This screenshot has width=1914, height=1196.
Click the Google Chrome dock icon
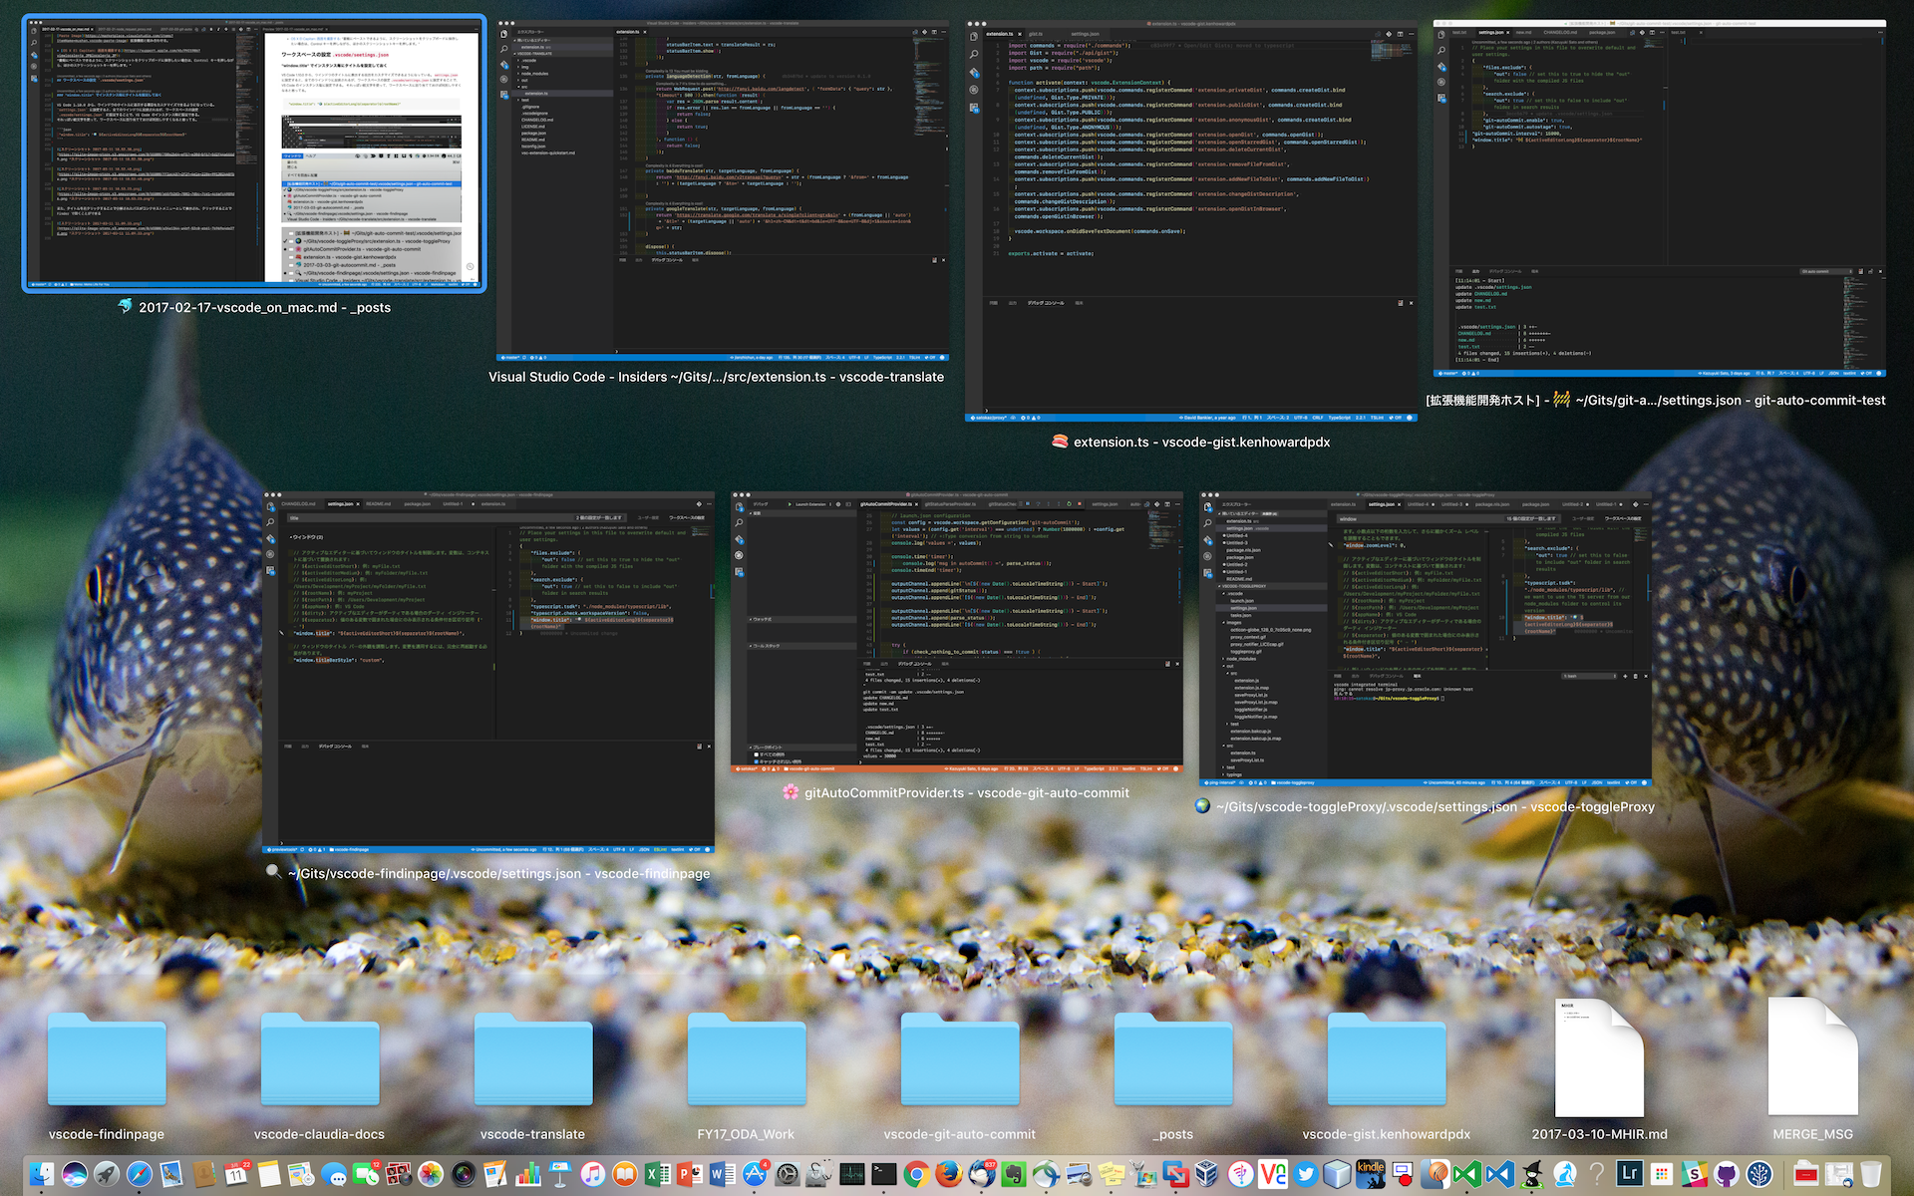(x=916, y=1174)
